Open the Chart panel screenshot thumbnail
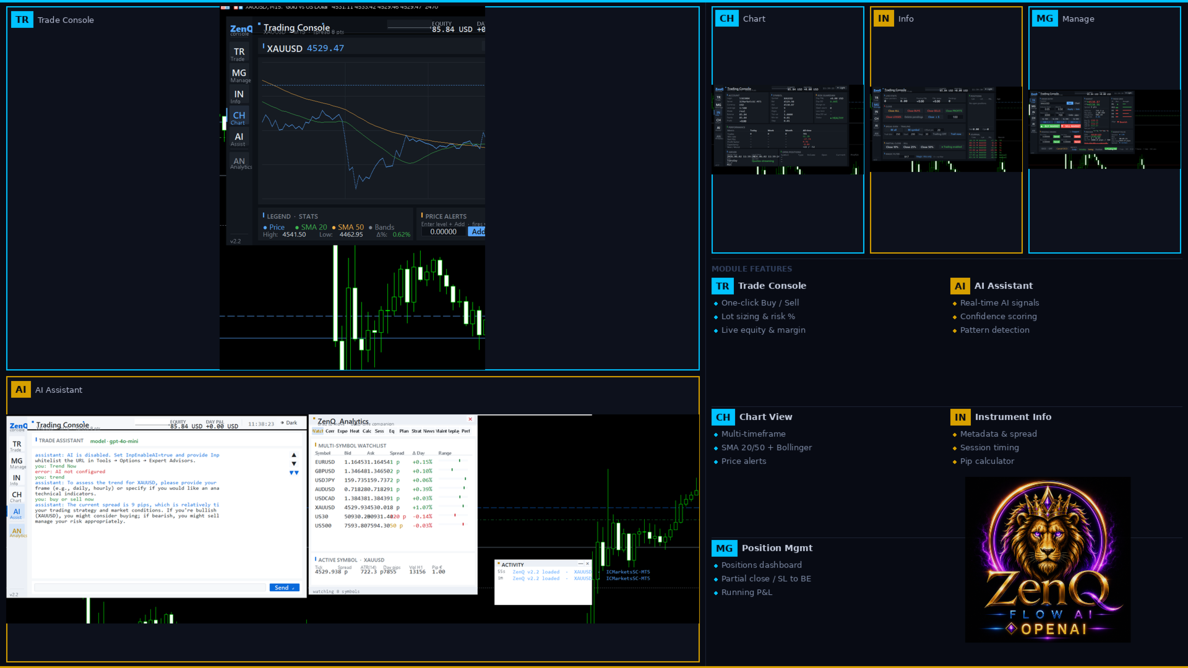Image resolution: width=1188 pixels, height=668 pixels. pyautogui.click(x=788, y=129)
